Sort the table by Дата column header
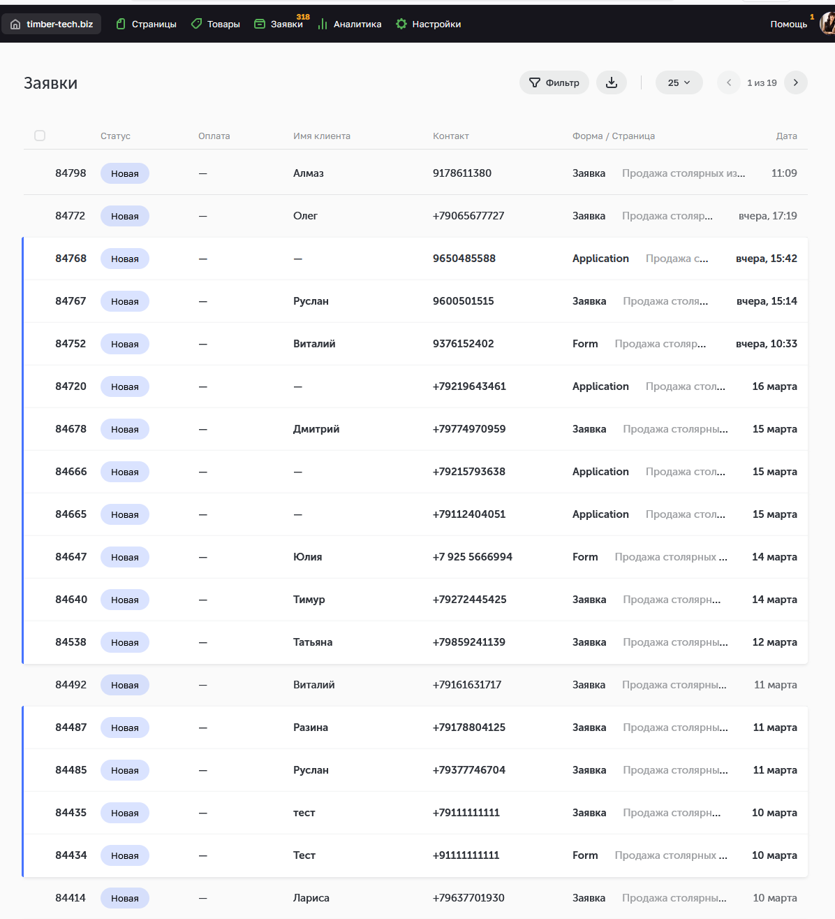The height and width of the screenshot is (919, 835). (x=786, y=136)
